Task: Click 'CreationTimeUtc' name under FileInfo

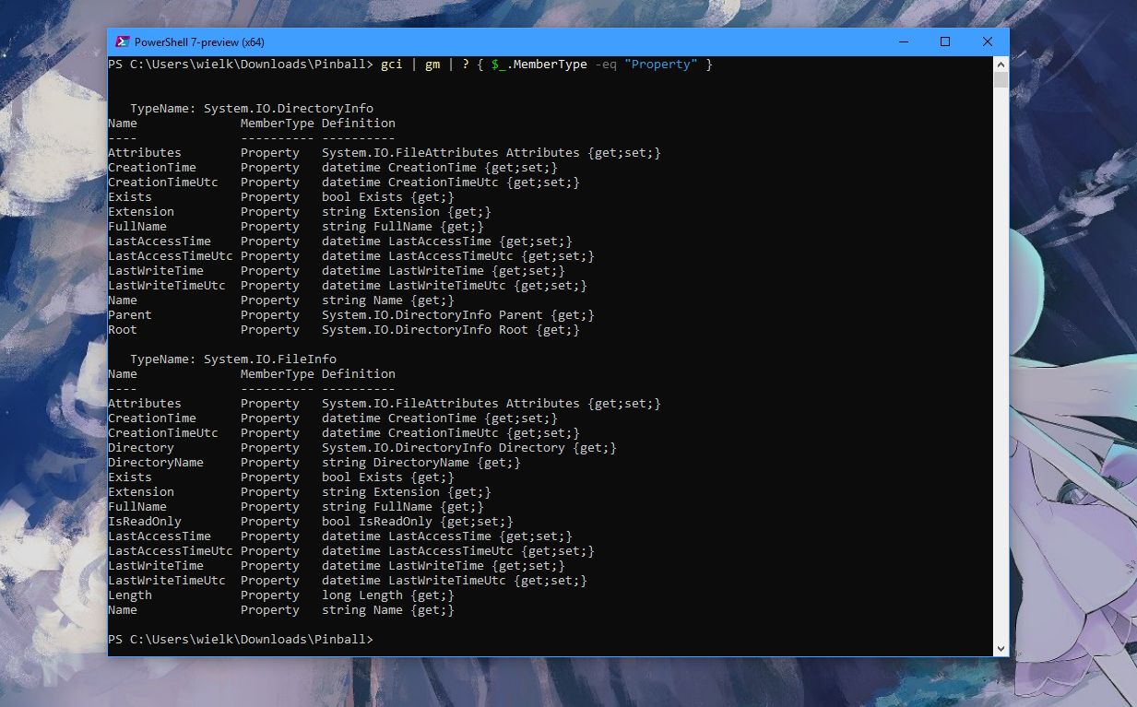Action: click(x=163, y=433)
